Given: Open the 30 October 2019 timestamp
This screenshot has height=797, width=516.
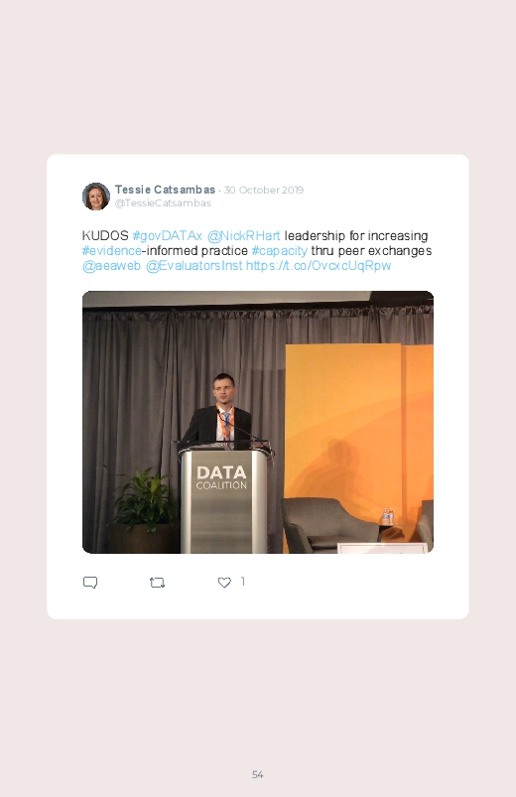Looking at the screenshot, I should point(263,190).
